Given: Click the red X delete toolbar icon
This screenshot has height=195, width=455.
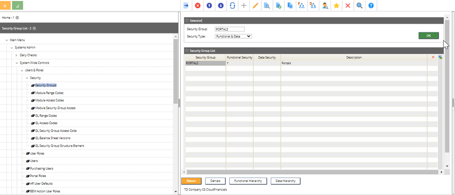Looking at the screenshot, I should [348, 5].
